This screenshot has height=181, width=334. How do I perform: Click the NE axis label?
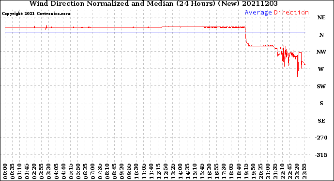click(321, 18)
